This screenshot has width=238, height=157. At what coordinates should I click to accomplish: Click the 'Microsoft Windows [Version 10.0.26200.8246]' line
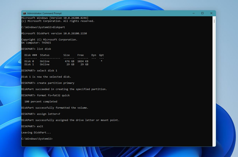(55, 18)
